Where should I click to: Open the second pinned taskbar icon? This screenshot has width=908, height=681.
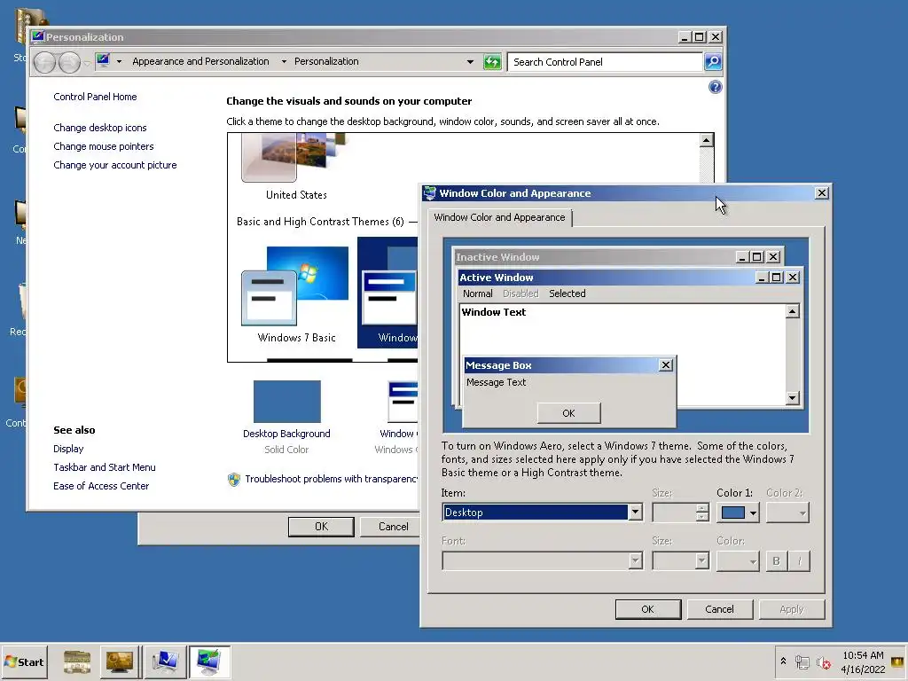coord(120,661)
